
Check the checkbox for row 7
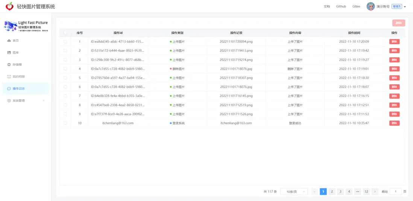(x=65, y=96)
